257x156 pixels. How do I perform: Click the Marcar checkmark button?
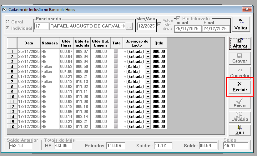pyautogui.click(x=240, y=103)
